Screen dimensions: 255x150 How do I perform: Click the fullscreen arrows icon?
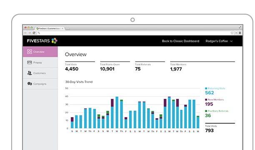(240, 27)
